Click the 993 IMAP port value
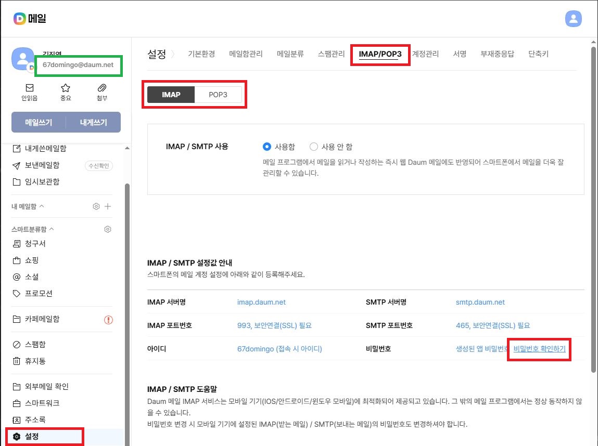Viewport: 598px width, 446px height. tap(274, 325)
